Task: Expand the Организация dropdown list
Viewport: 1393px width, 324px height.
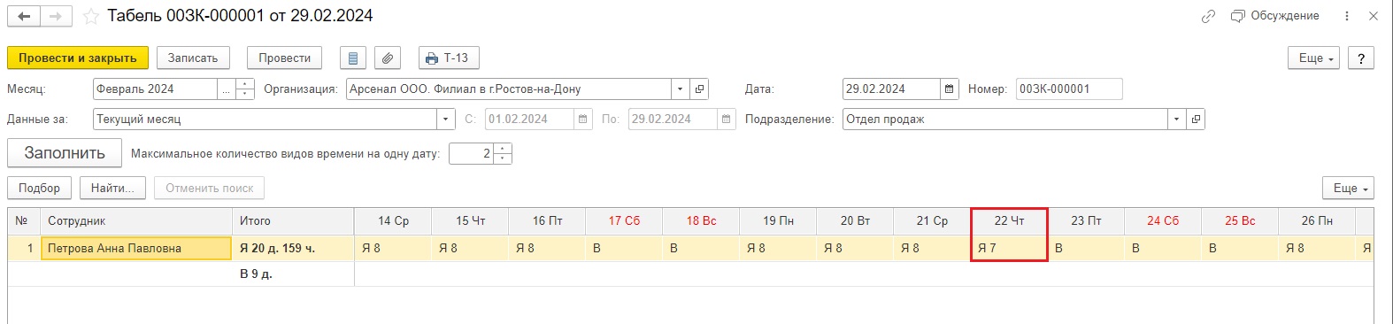Action: (x=680, y=89)
